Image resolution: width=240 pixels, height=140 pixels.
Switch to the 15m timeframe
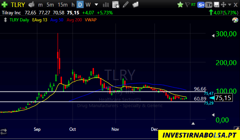[x=62, y=5]
